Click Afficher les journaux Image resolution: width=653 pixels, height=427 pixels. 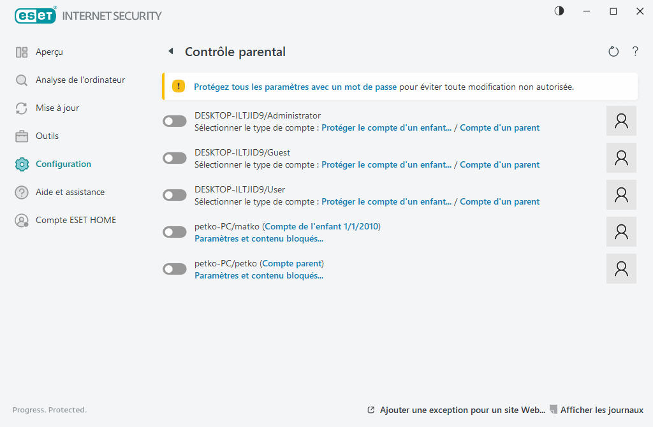[600, 410]
